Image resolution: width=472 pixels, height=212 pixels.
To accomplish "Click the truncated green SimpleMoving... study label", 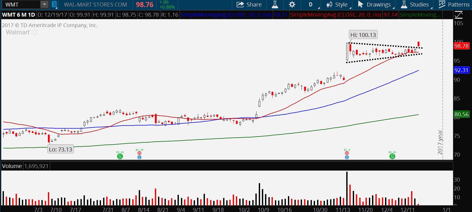I will [420, 15].
